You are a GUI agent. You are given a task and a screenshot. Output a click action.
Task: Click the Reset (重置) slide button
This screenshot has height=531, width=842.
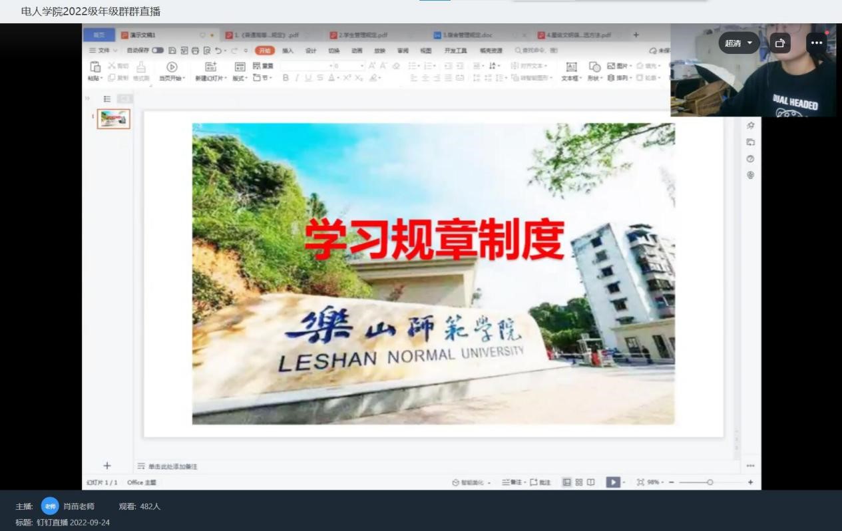[x=263, y=66]
